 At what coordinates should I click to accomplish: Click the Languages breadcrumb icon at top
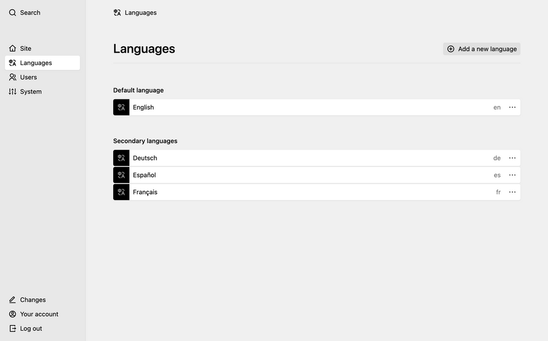pyautogui.click(x=117, y=12)
